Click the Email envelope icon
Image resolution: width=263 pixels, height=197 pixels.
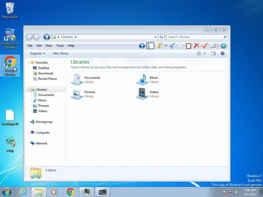point(213,46)
